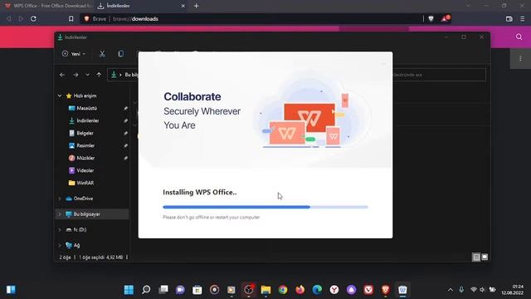
Task: Expand the fc (D:) drive node
Action: pyautogui.click(x=60, y=230)
